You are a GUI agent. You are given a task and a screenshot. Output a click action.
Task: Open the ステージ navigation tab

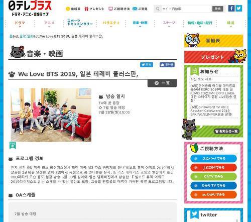(169, 24)
